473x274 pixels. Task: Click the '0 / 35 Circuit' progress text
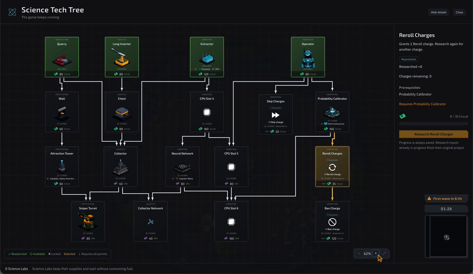coord(459,117)
